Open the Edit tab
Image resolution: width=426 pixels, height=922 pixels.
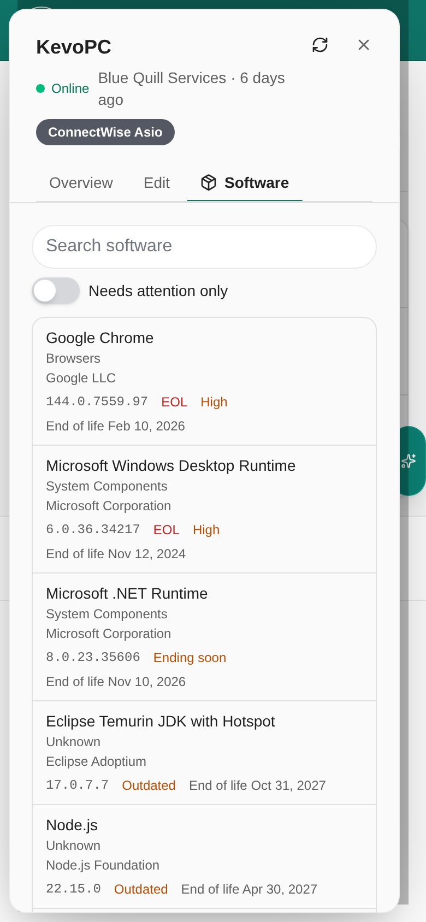tap(157, 182)
